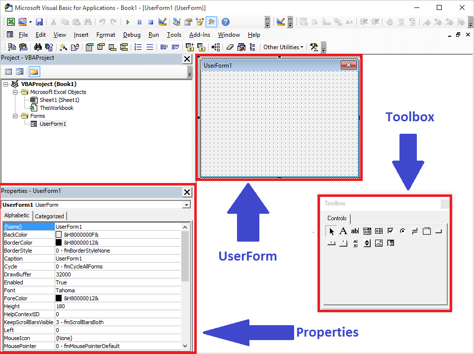Open the Debug menu

tap(132, 35)
